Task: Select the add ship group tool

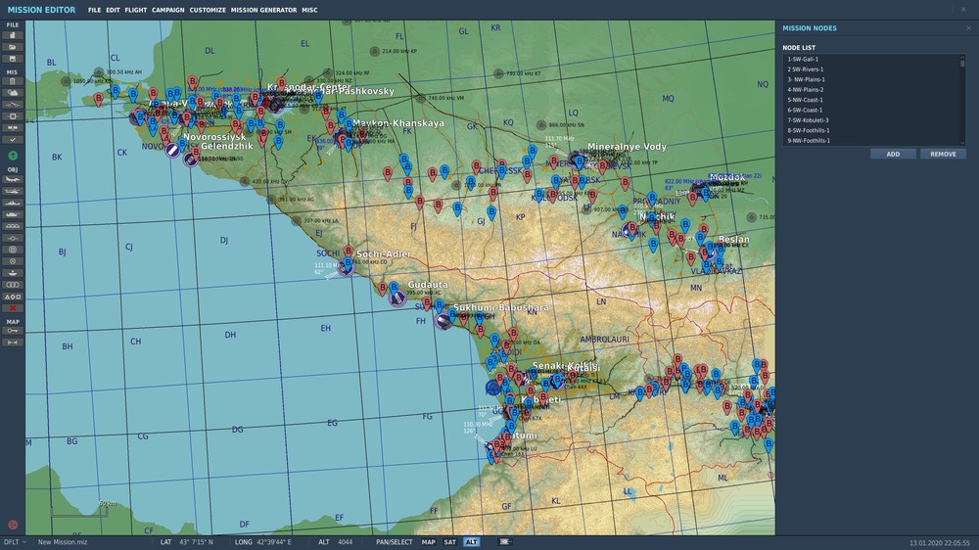Action: [x=13, y=203]
